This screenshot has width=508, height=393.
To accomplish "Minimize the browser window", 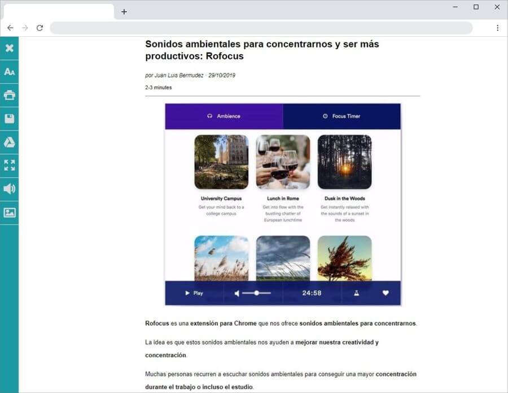I will coord(455,7).
